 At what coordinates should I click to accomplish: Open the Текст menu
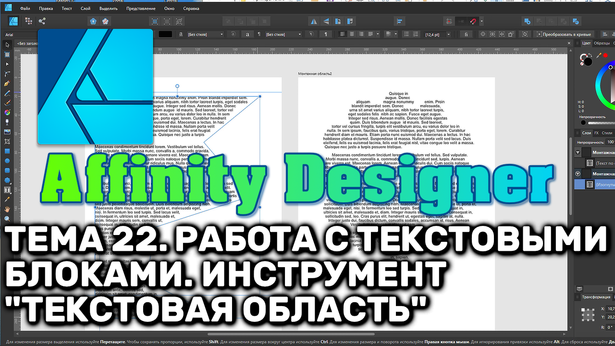coord(67,9)
